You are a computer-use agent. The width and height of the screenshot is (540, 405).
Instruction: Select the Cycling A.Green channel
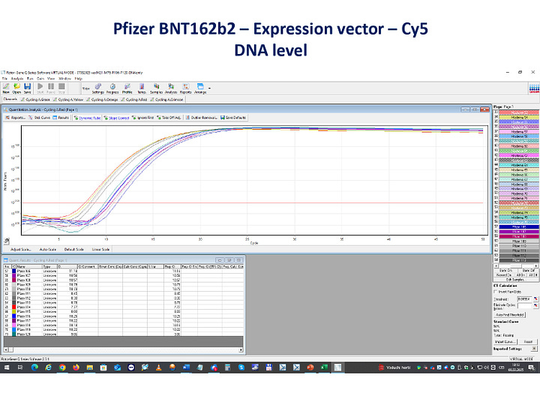coord(35,100)
